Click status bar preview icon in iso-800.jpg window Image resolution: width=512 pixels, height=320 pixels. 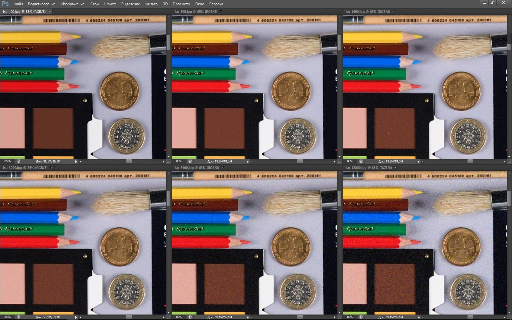[190, 161]
